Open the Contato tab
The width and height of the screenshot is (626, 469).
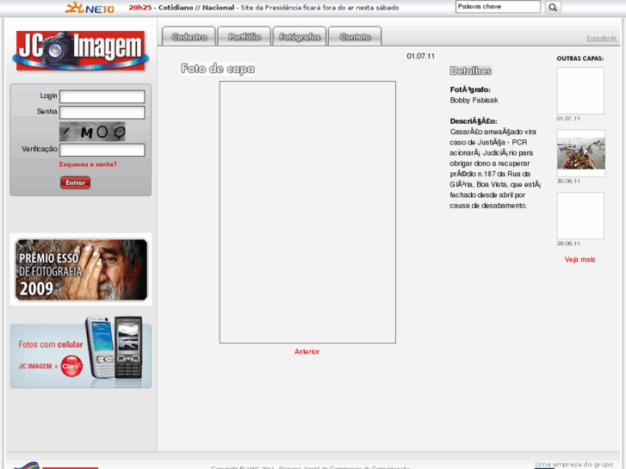355,37
